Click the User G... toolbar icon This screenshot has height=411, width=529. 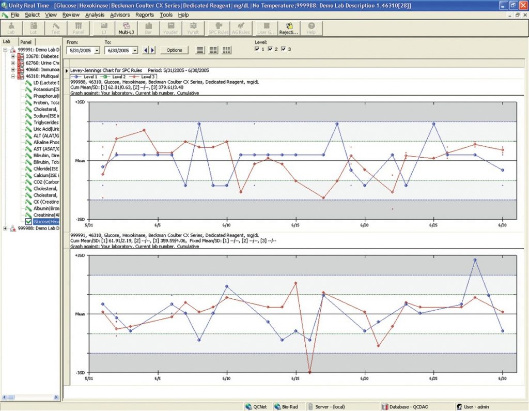coord(267,28)
